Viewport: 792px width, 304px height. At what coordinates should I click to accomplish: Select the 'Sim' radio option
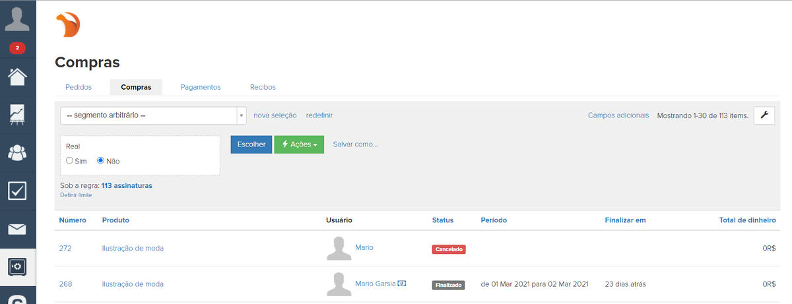(70, 161)
